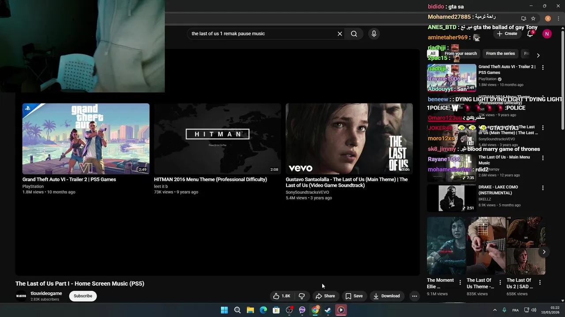Image resolution: width=565 pixels, height=317 pixels.
Task: Open more actions menu beside Download
Action: coord(414,296)
